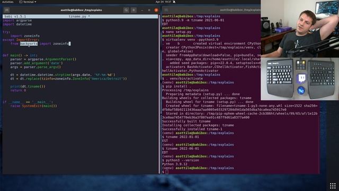Click the 'pip install .' command
The image size is (339, 191).
[x=179, y=86]
